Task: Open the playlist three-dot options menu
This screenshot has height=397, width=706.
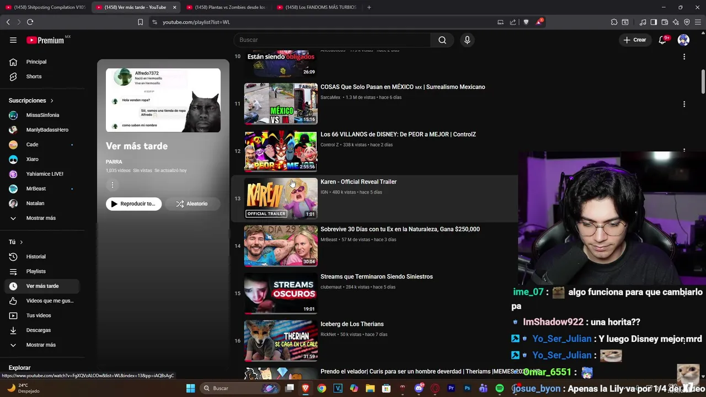Action: [x=113, y=185]
